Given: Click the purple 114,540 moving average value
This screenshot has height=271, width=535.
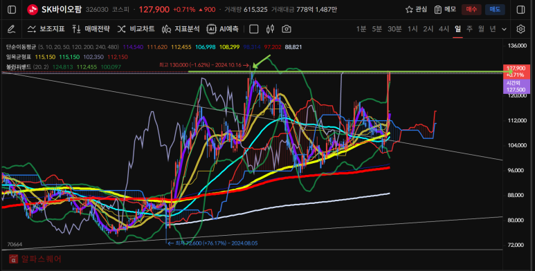Looking at the screenshot, I should coord(133,47).
